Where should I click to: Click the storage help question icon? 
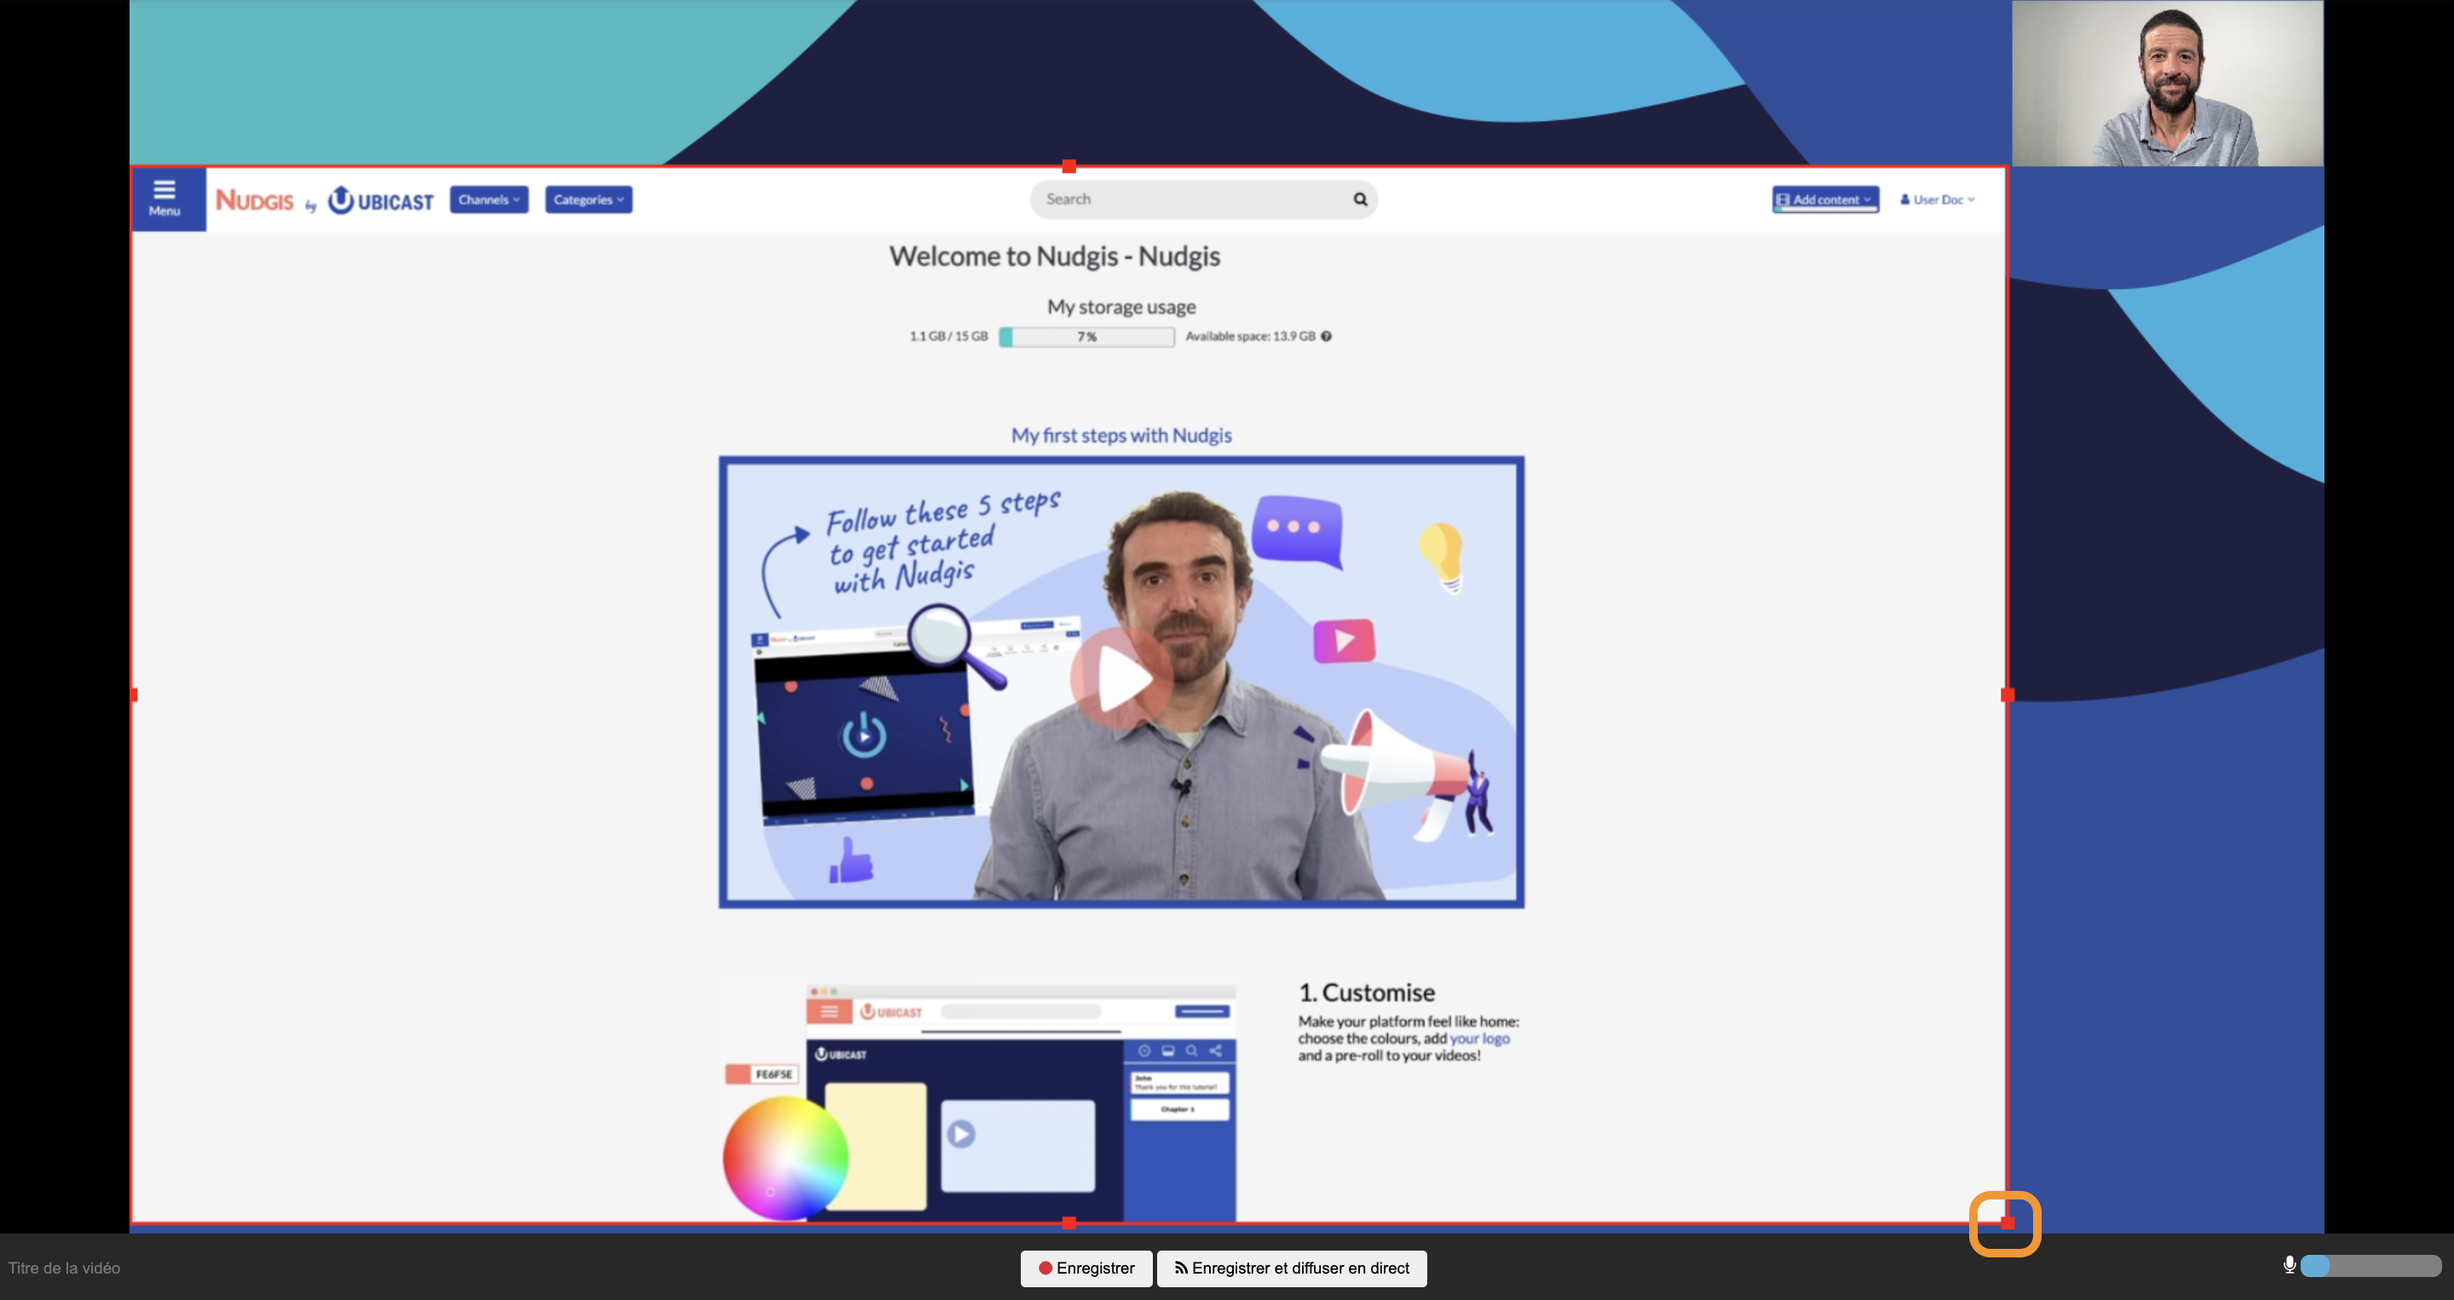[1326, 337]
